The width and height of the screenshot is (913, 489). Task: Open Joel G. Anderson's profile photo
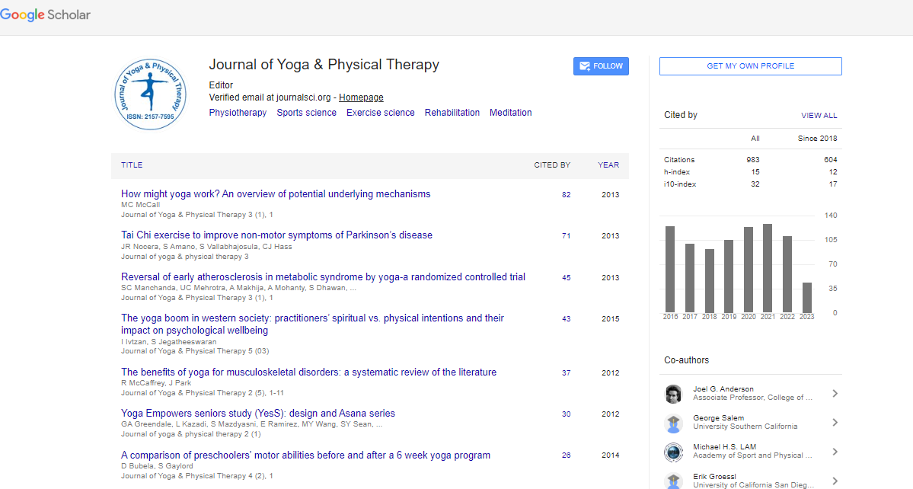click(x=673, y=394)
